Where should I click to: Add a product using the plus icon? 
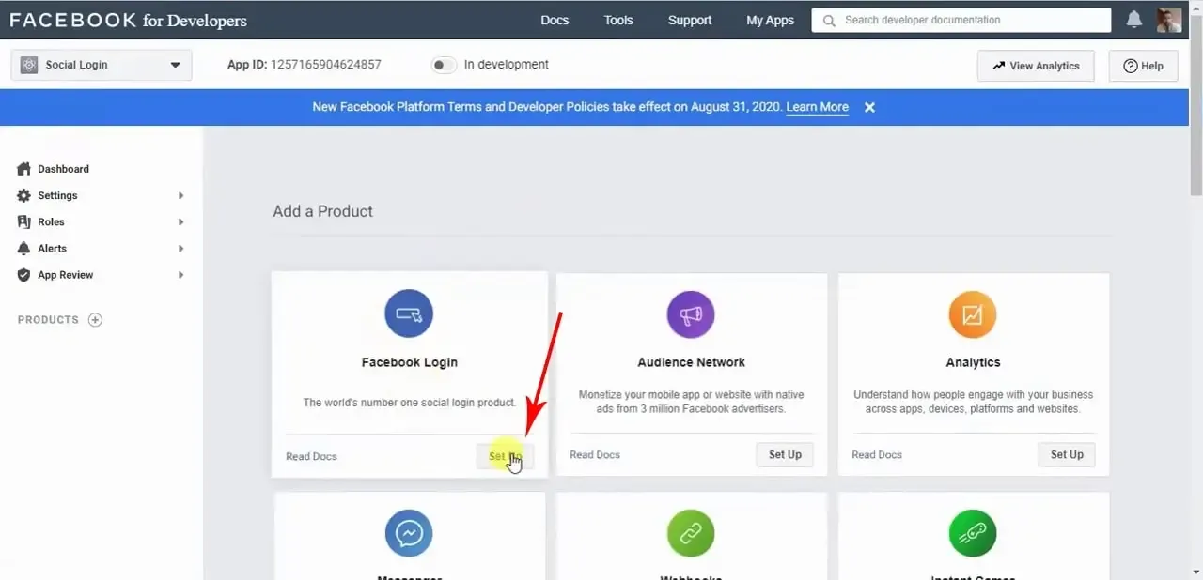[95, 320]
